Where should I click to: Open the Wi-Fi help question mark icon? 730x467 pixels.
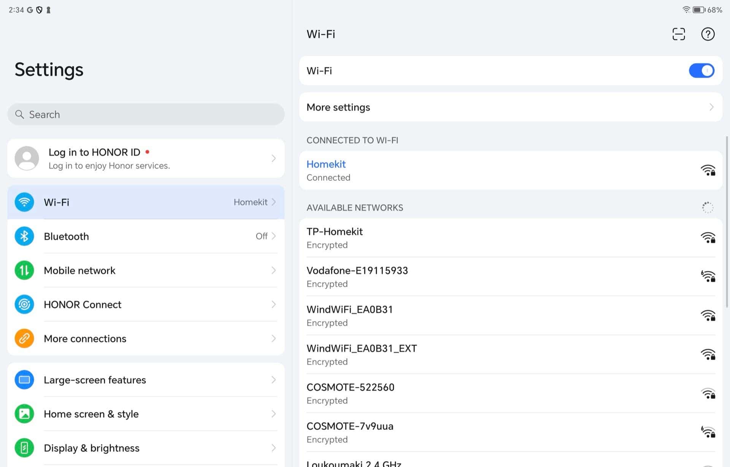(708, 34)
